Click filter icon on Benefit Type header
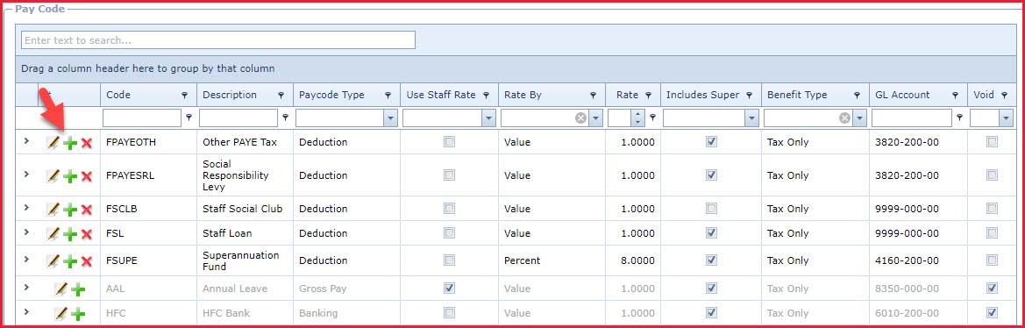Image resolution: width=1025 pixels, height=328 pixels. pos(857,96)
